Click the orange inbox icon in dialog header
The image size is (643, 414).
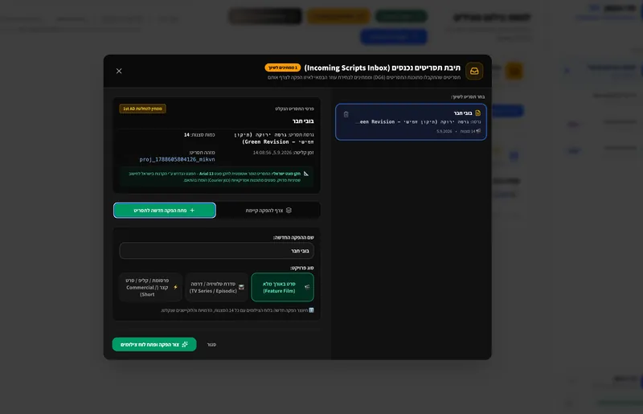[474, 71]
